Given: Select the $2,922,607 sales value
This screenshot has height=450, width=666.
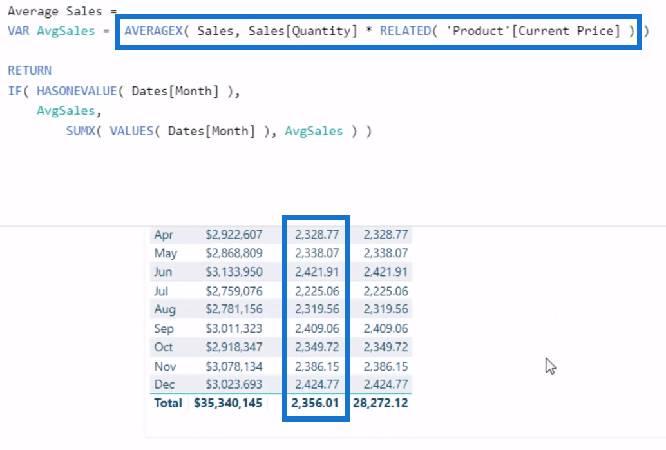Looking at the screenshot, I should point(234,235).
